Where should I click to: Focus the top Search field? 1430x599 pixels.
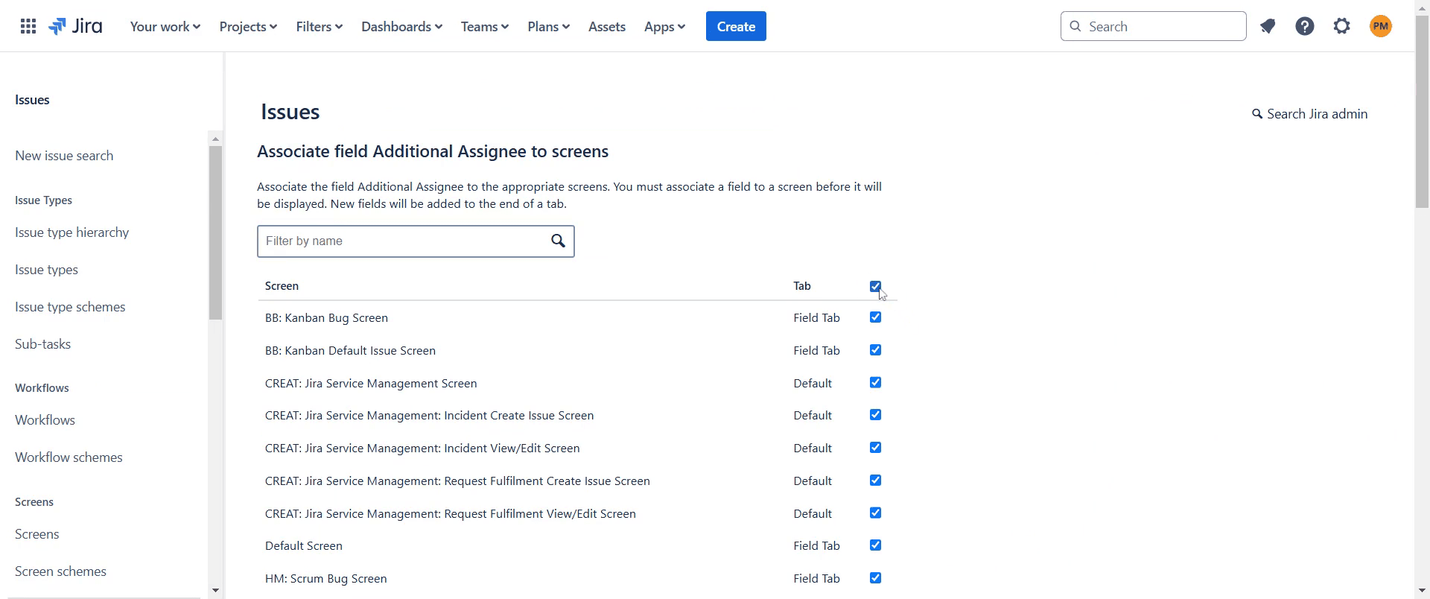tap(1153, 26)
